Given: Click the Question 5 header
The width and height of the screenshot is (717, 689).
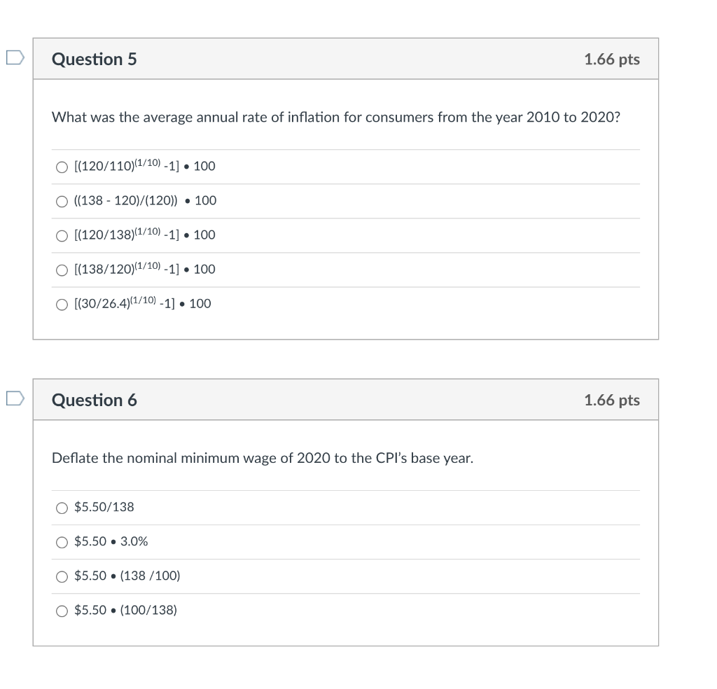Looking at the screenshot, I should tap(93, 60).
